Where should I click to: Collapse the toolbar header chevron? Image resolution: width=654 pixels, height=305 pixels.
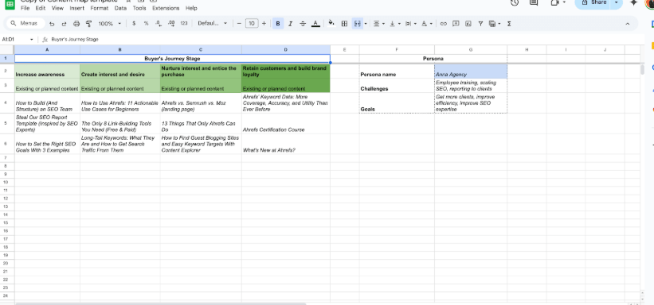point(627,24)
